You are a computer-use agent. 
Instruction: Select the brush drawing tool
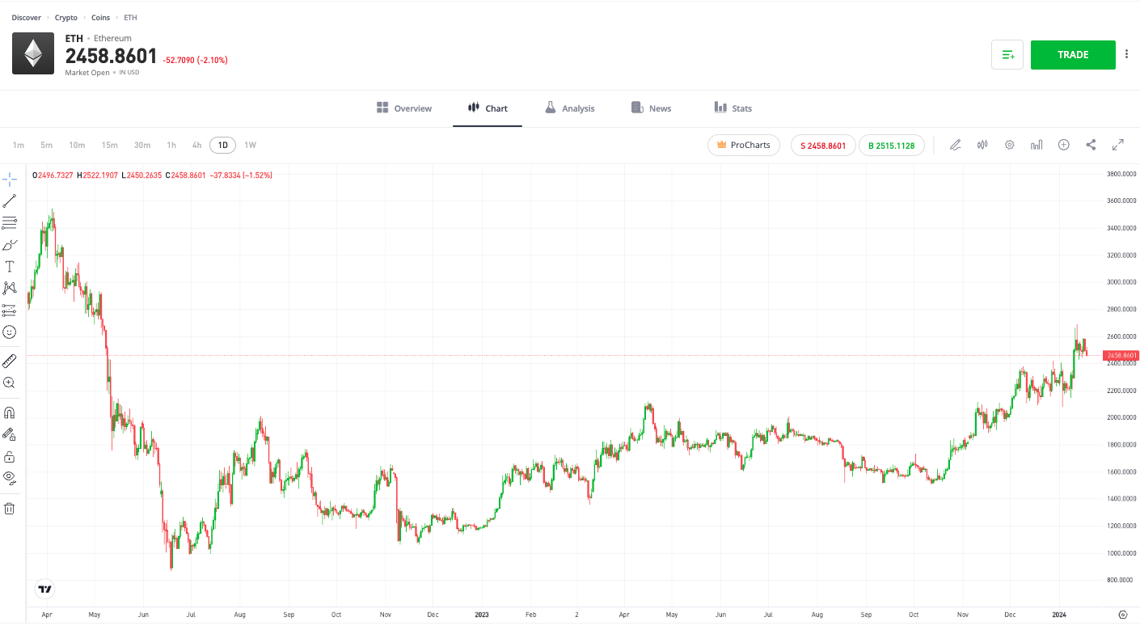click(x=10, y=244)
